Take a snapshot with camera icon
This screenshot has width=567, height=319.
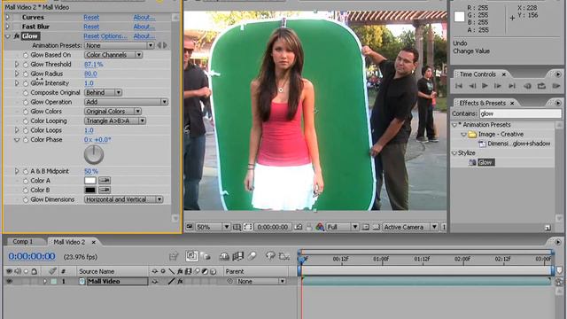click(299, 227)
